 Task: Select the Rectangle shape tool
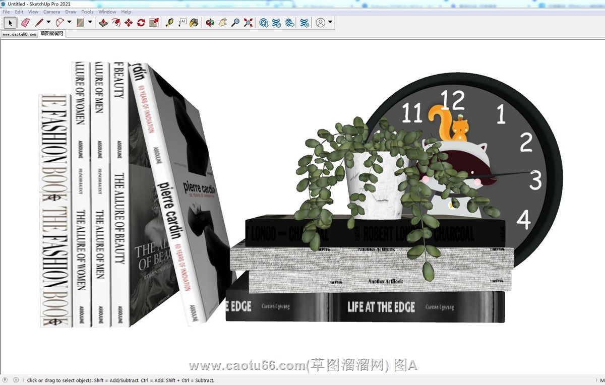80,23
